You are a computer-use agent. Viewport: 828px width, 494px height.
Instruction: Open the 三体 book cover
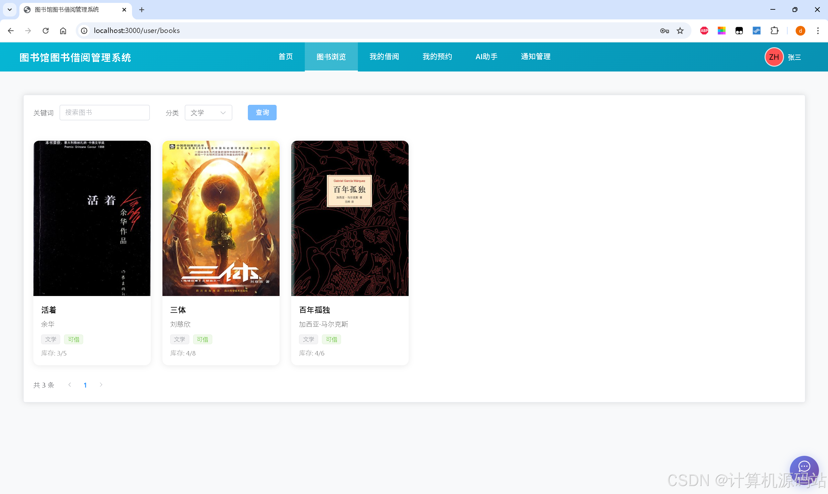tap(221, 218)
